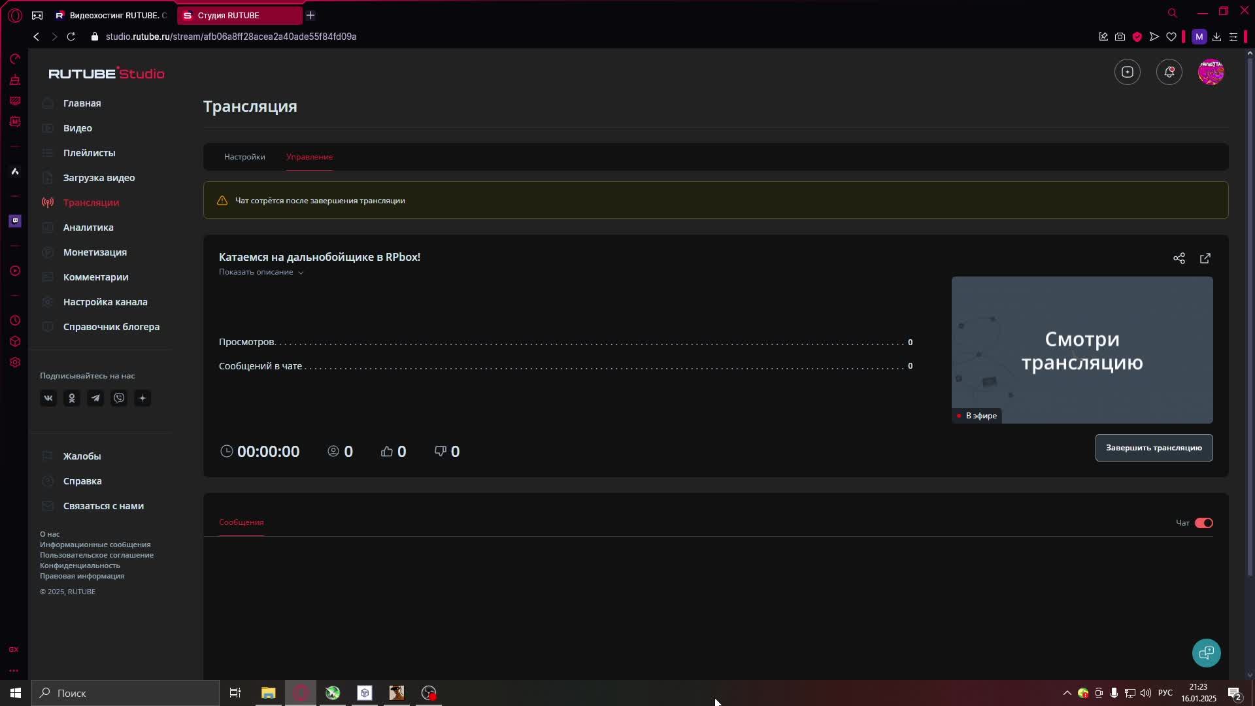The height and width of the screenshot is (706, 1255).
Task: Open the Odnoklassniki social icon
Action: point(72,398)
